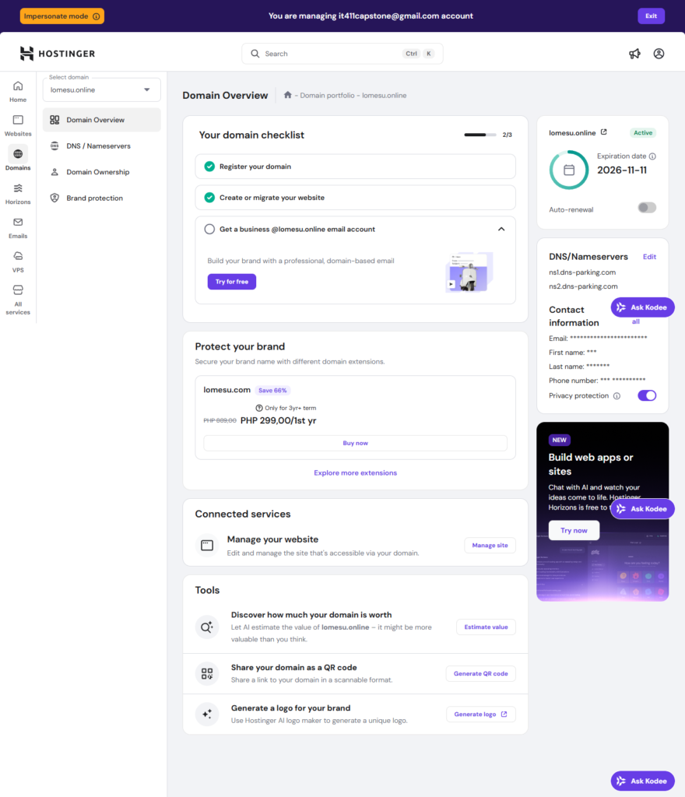Open Websites from the sidebar
The height and width of the screenshot is (797, 685).
(18, 125)
